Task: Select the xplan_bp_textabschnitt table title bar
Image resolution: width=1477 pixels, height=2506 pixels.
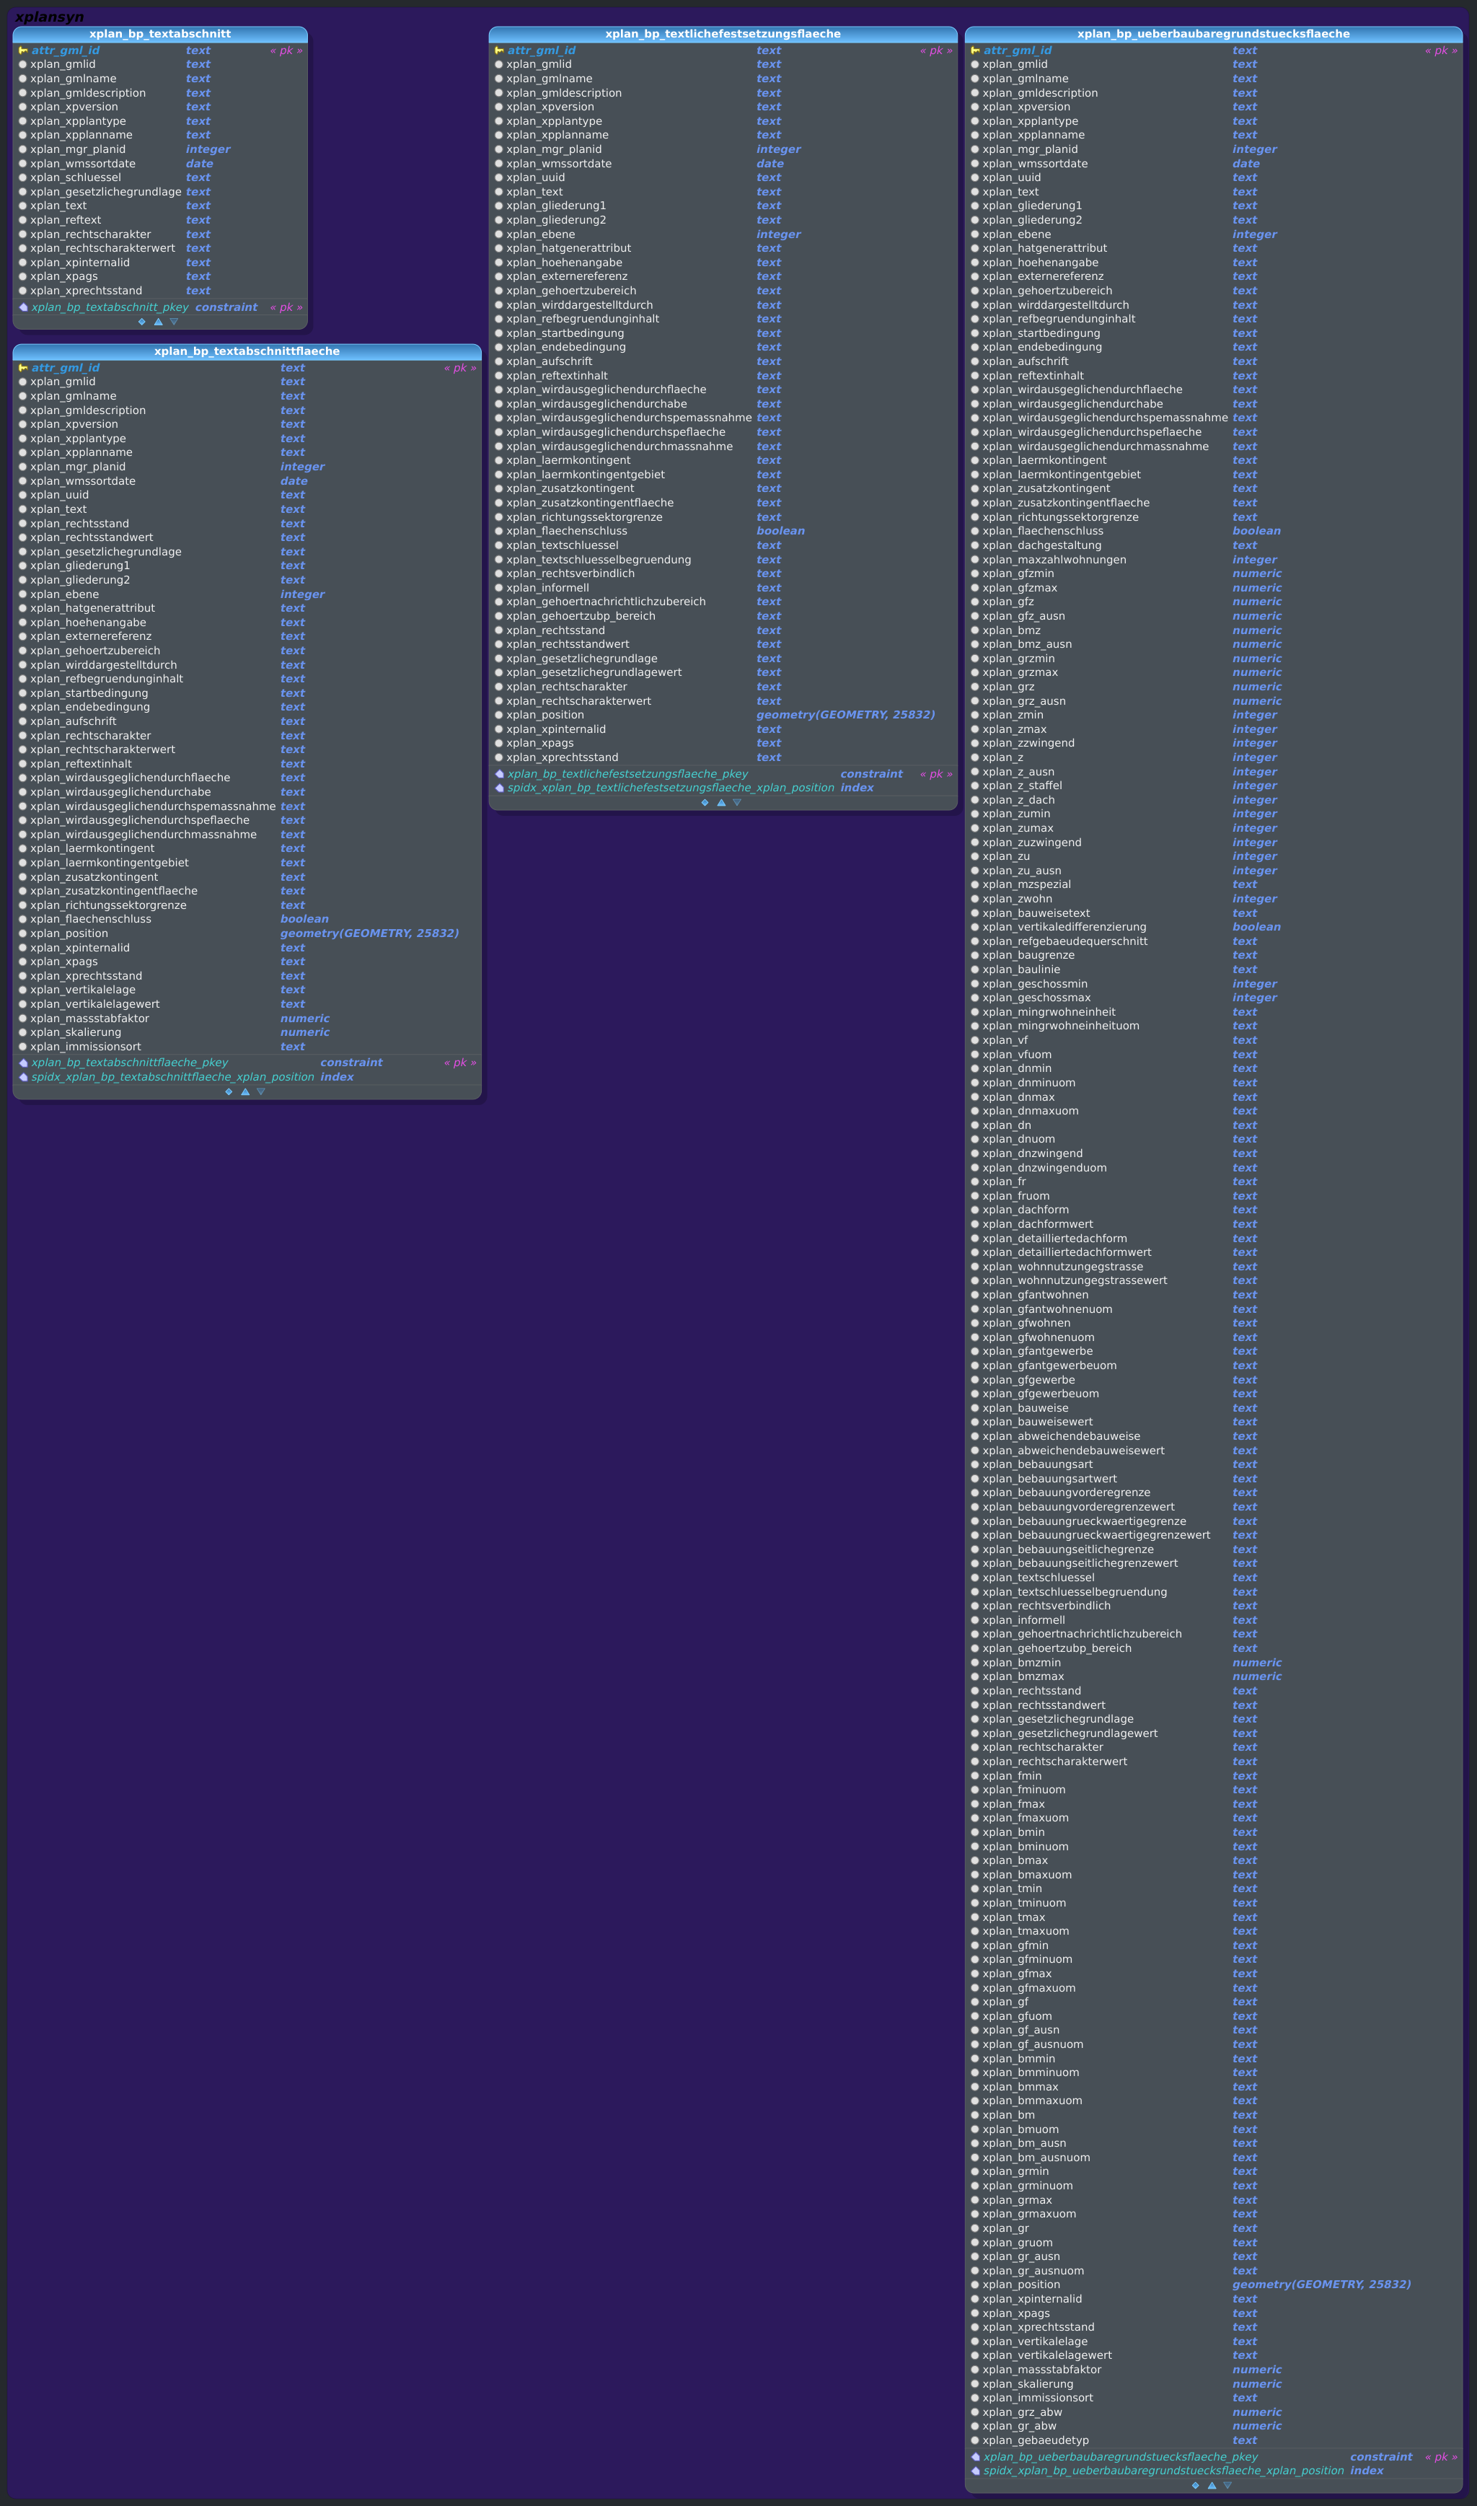Action: pyautogui.click(x=160, y=34)
